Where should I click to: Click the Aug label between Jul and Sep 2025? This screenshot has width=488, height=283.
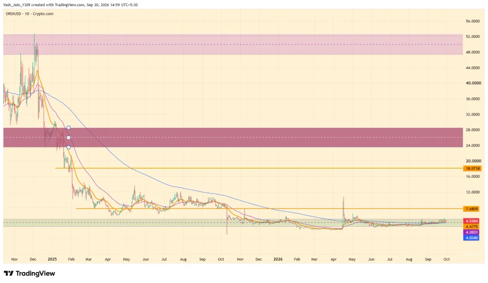tap(183, 259)
